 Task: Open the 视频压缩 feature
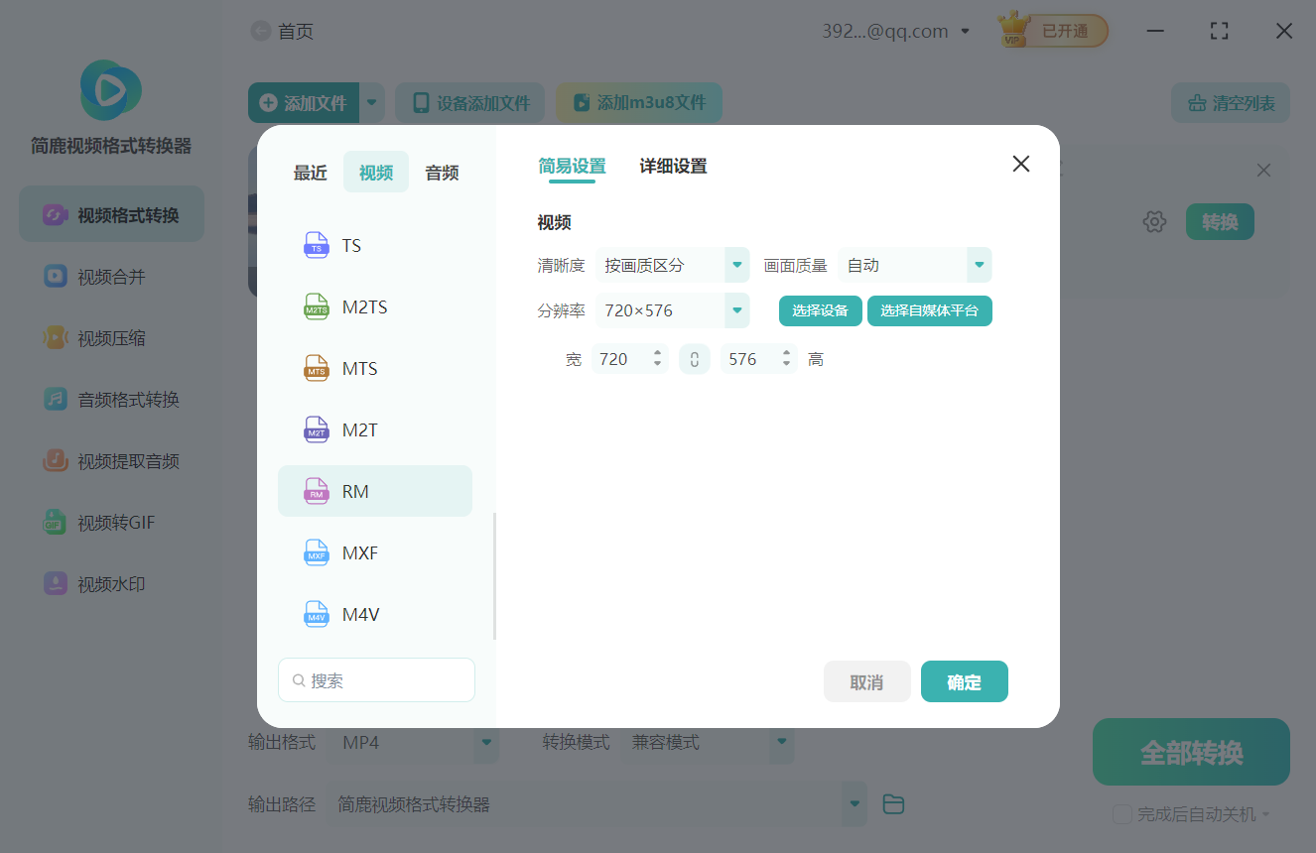coord(110,337)
